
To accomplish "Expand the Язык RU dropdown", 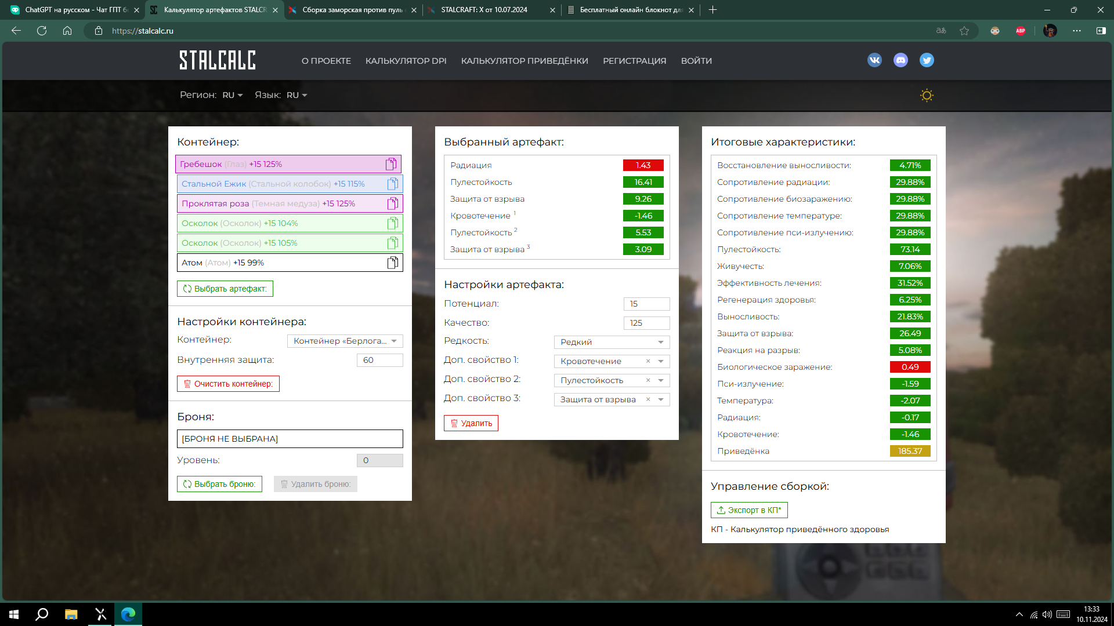I will coord(296,95).
